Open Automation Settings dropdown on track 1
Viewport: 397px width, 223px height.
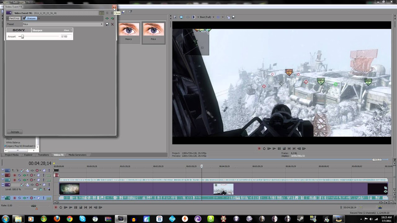[40, 170]
